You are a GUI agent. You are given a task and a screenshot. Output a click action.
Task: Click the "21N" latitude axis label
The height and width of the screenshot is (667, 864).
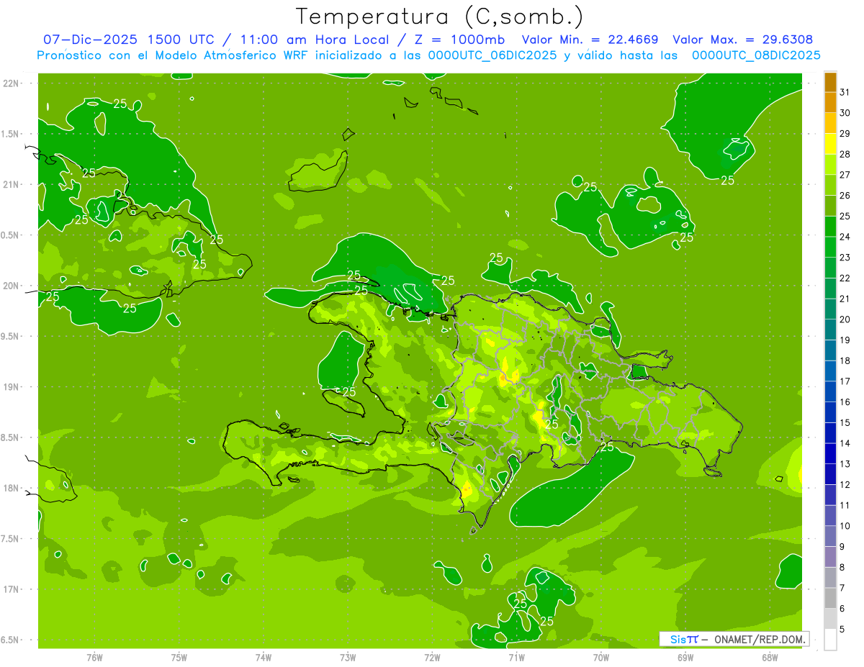[x=12, y=185]
